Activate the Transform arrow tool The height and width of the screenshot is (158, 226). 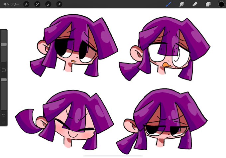tap(59, 4)
